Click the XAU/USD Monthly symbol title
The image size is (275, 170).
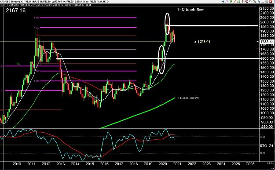10,2
